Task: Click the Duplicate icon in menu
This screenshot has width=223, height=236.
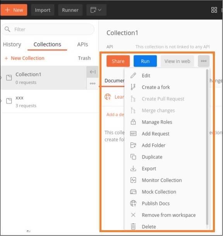Action: coord(133,157)
